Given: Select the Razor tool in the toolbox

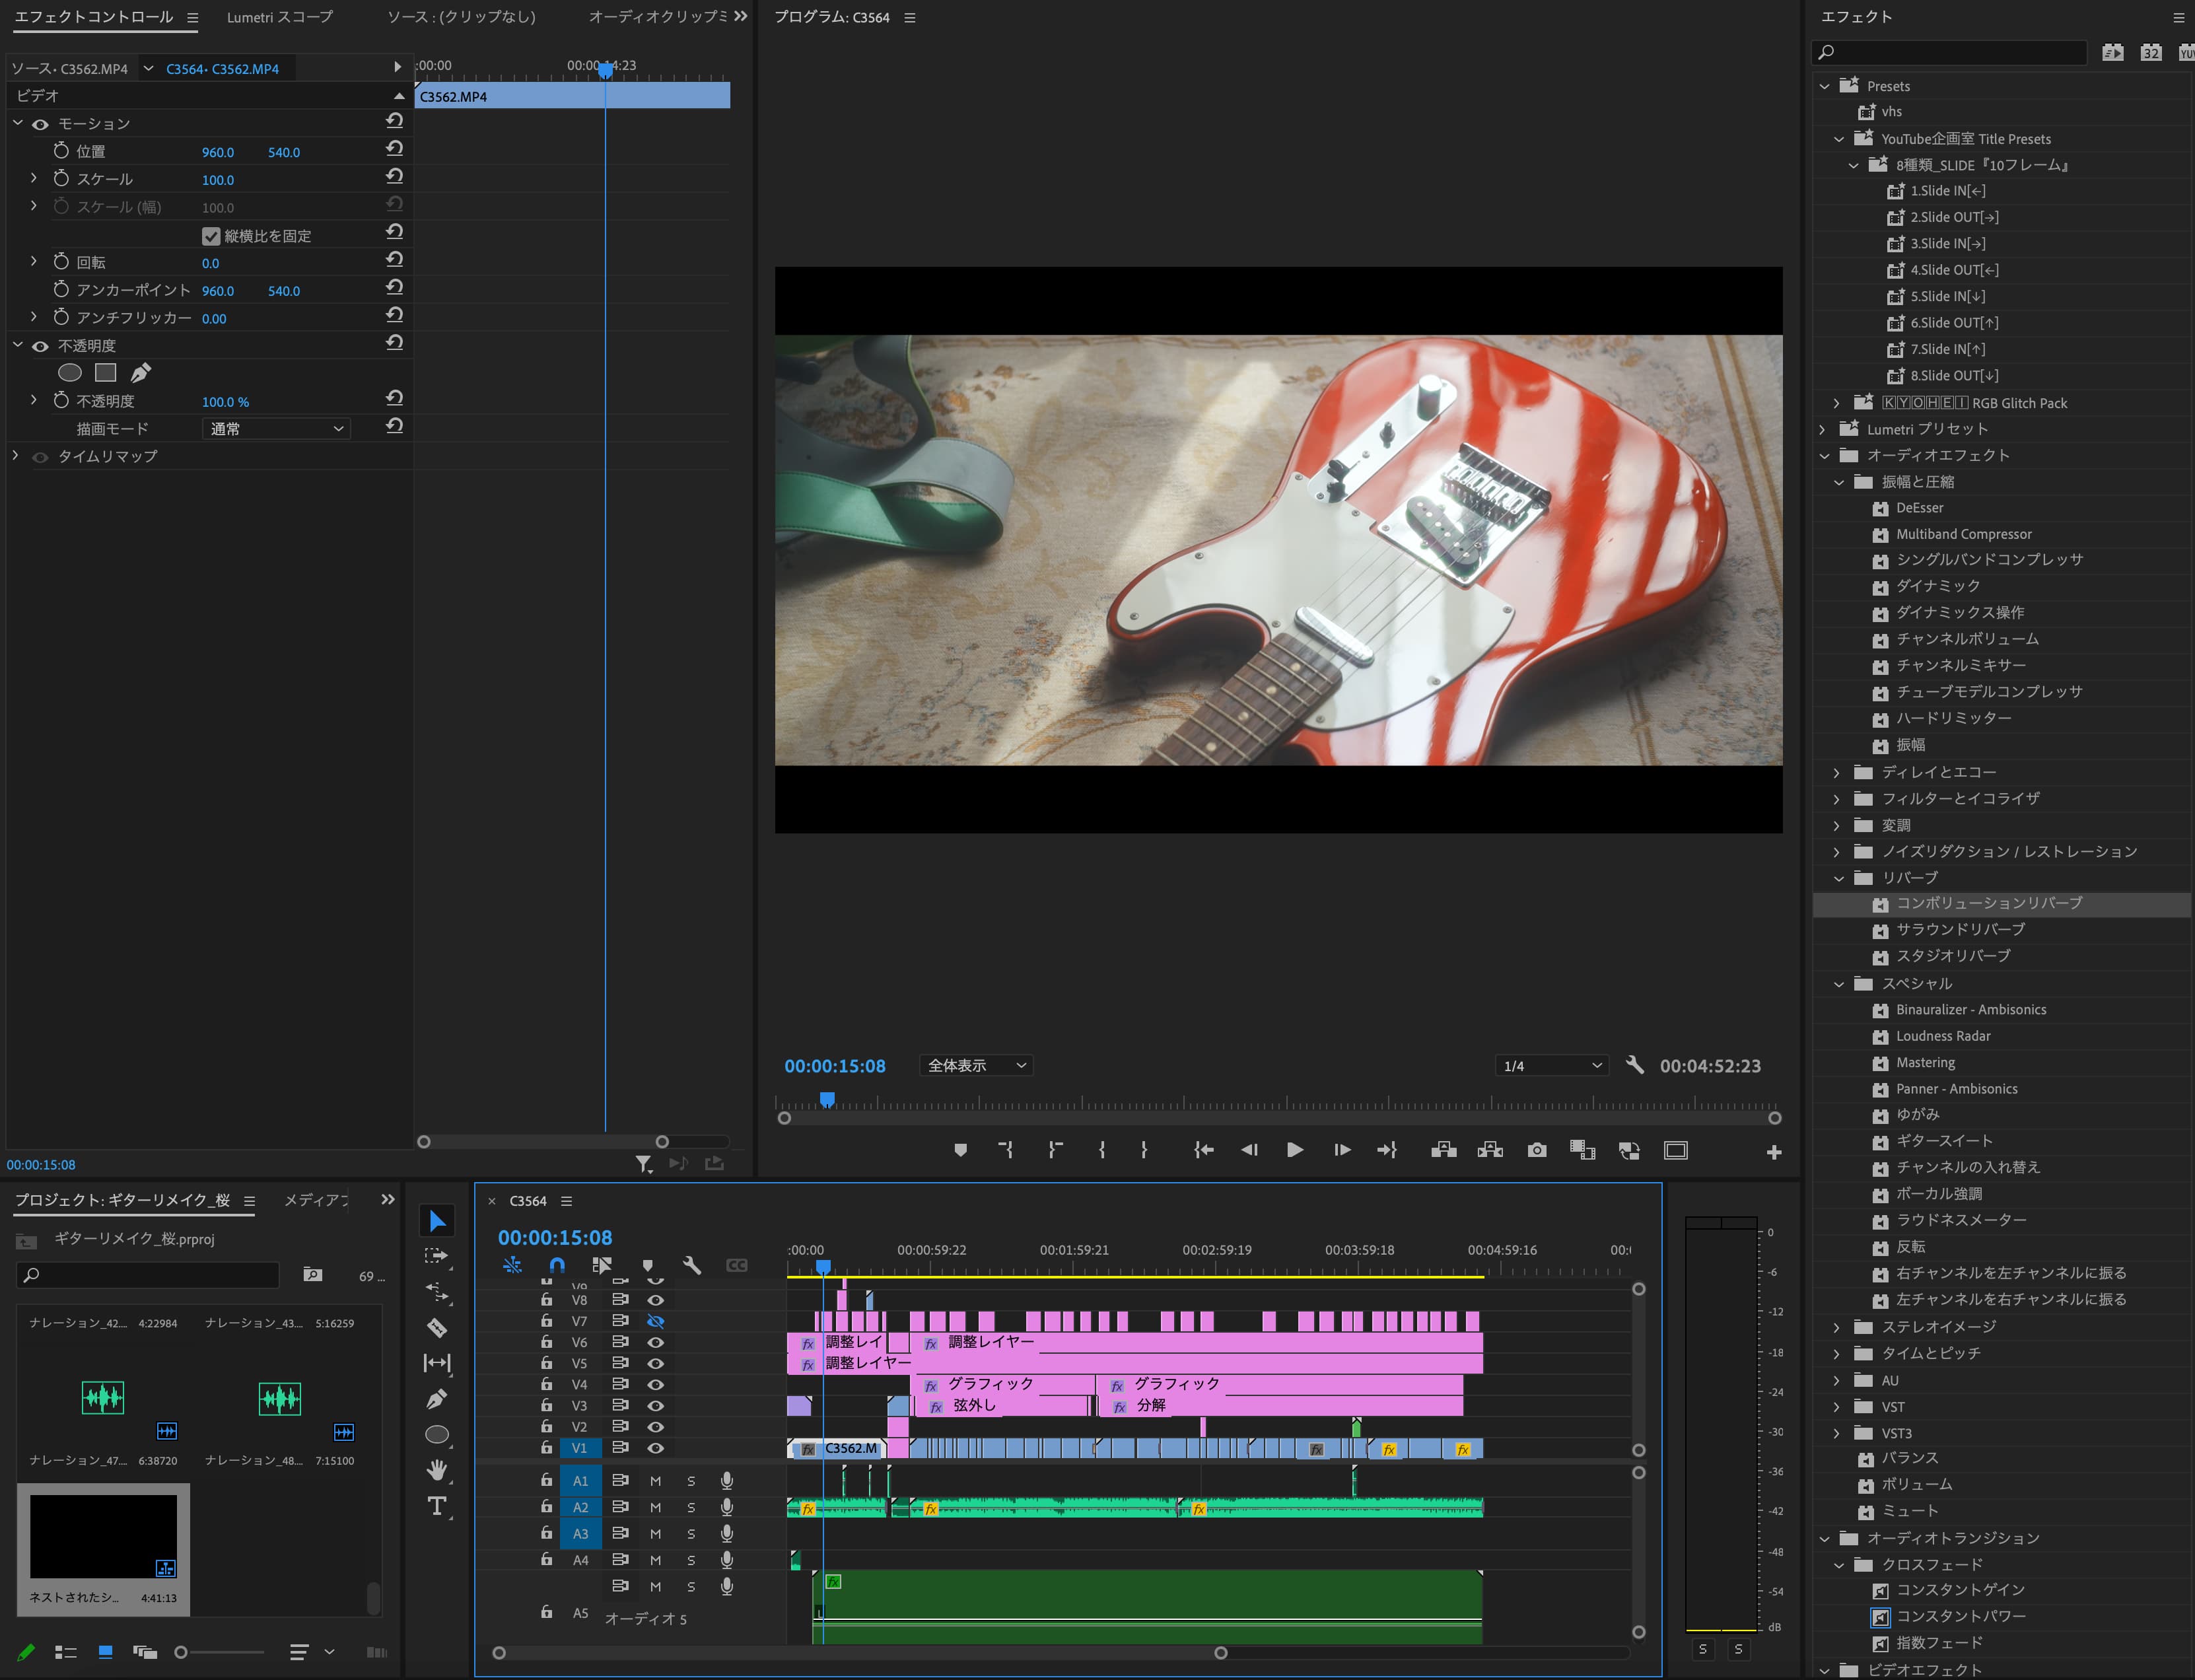Looking at the screenshot, I should point(437,1328).
